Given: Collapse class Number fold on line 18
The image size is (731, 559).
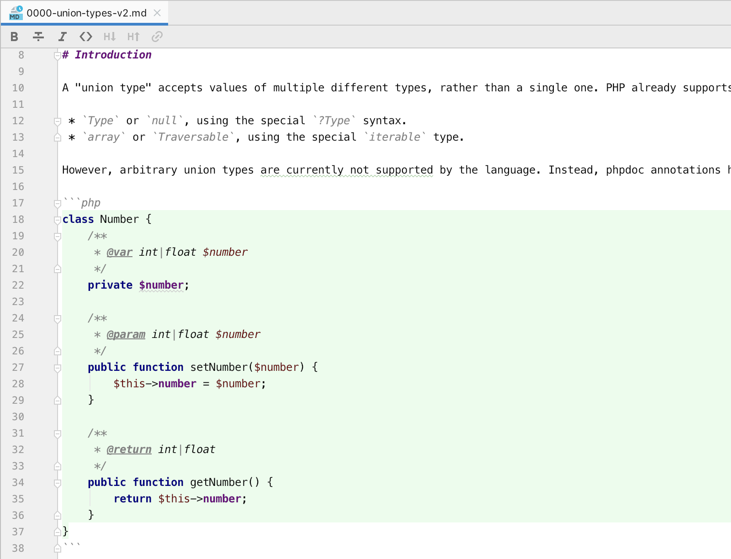Looking at the screenshot, I should [x=58, y=220].
